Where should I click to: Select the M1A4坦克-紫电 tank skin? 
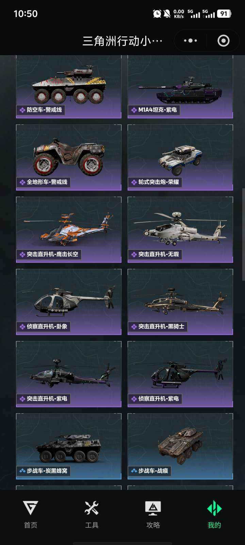(180, 87)
